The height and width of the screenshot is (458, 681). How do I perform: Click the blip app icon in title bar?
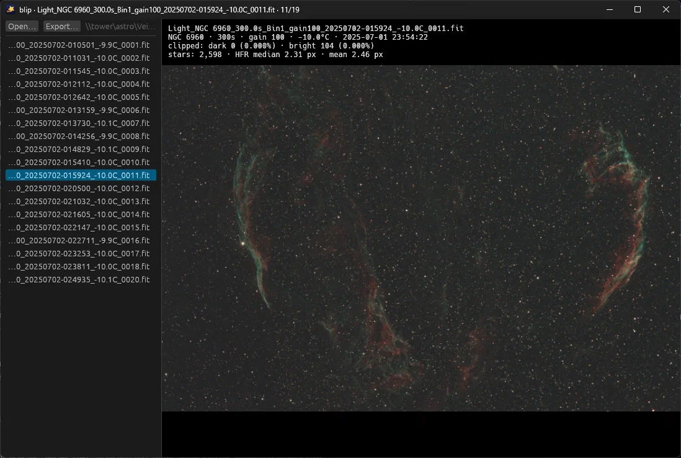11,9
